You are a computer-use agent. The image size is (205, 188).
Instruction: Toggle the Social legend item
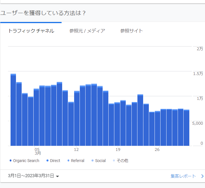[x=99, y=161]
